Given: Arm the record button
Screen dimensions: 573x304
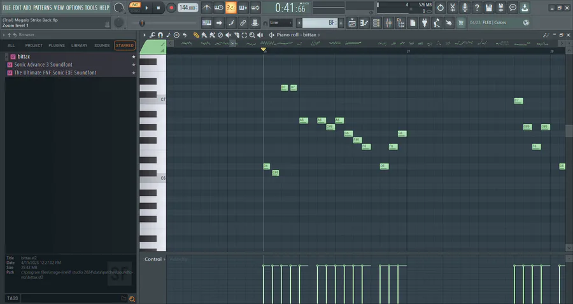Looking at the screenshot, I should (x=171, y=8).
